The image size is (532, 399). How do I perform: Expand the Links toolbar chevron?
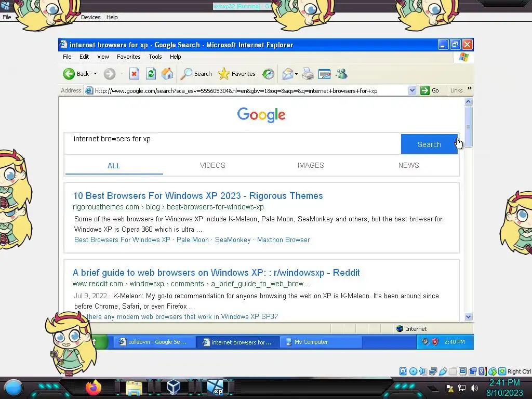(x=470, y=88)
